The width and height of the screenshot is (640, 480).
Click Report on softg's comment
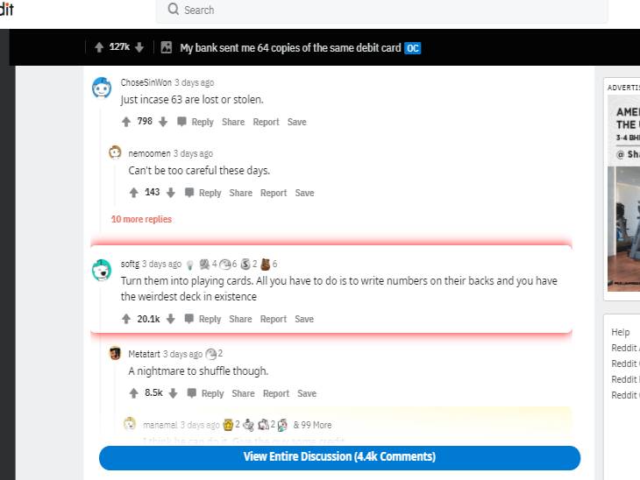[273, 319]
